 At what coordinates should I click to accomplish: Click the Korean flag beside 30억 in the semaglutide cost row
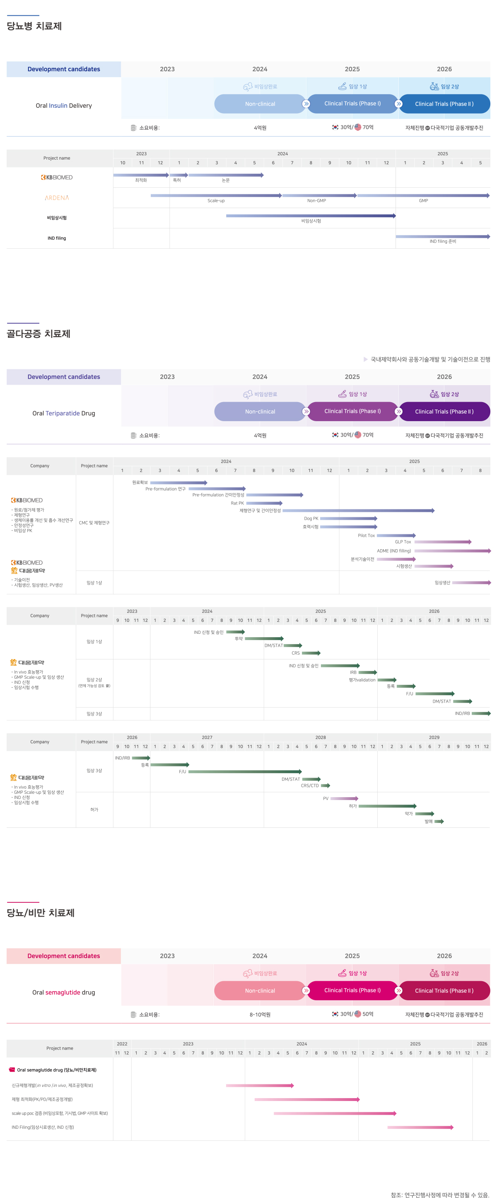coord(335,1014)
